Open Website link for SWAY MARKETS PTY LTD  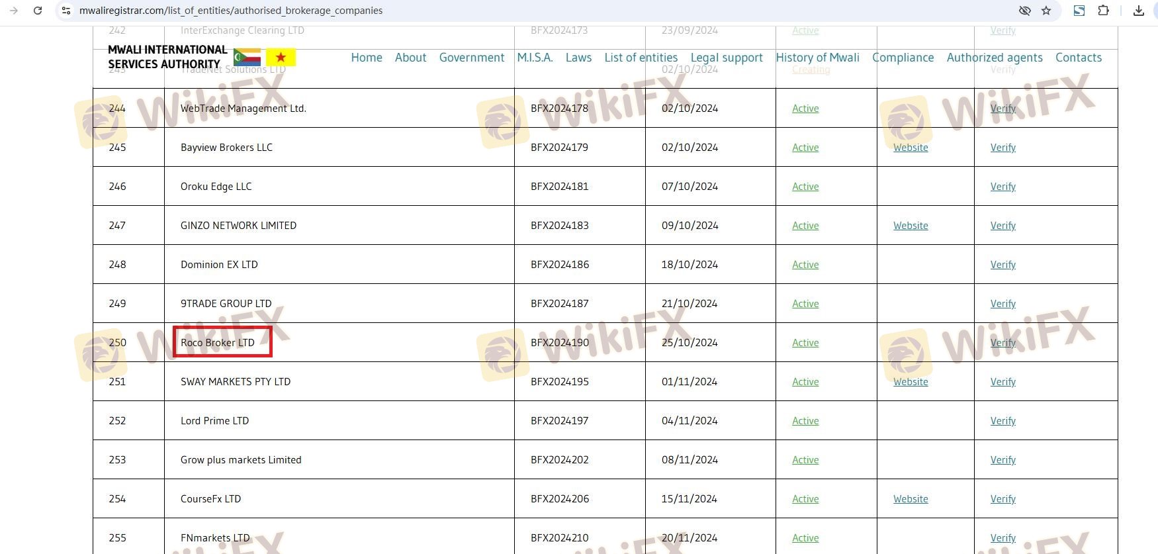(910, 382)
